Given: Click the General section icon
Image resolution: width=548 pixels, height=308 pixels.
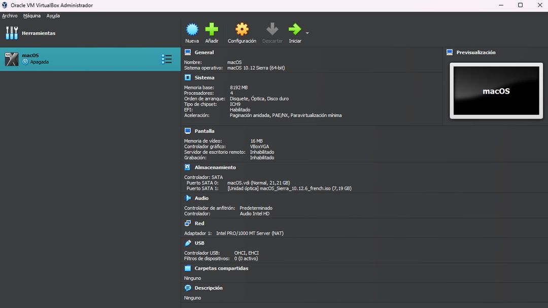Looking at the screenshot, I should click(187, 52).
